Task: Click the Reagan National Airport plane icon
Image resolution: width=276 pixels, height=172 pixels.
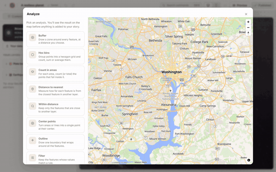Action: (170, 91)
